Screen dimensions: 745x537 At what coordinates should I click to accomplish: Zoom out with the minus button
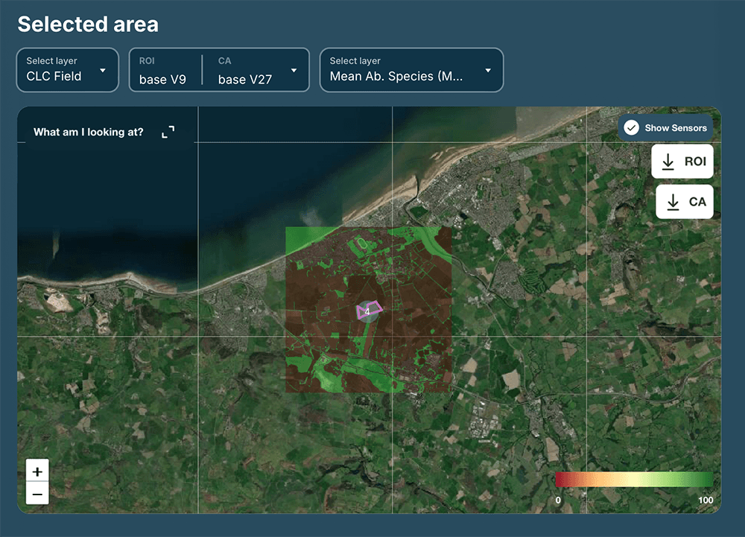coord(37,494)
